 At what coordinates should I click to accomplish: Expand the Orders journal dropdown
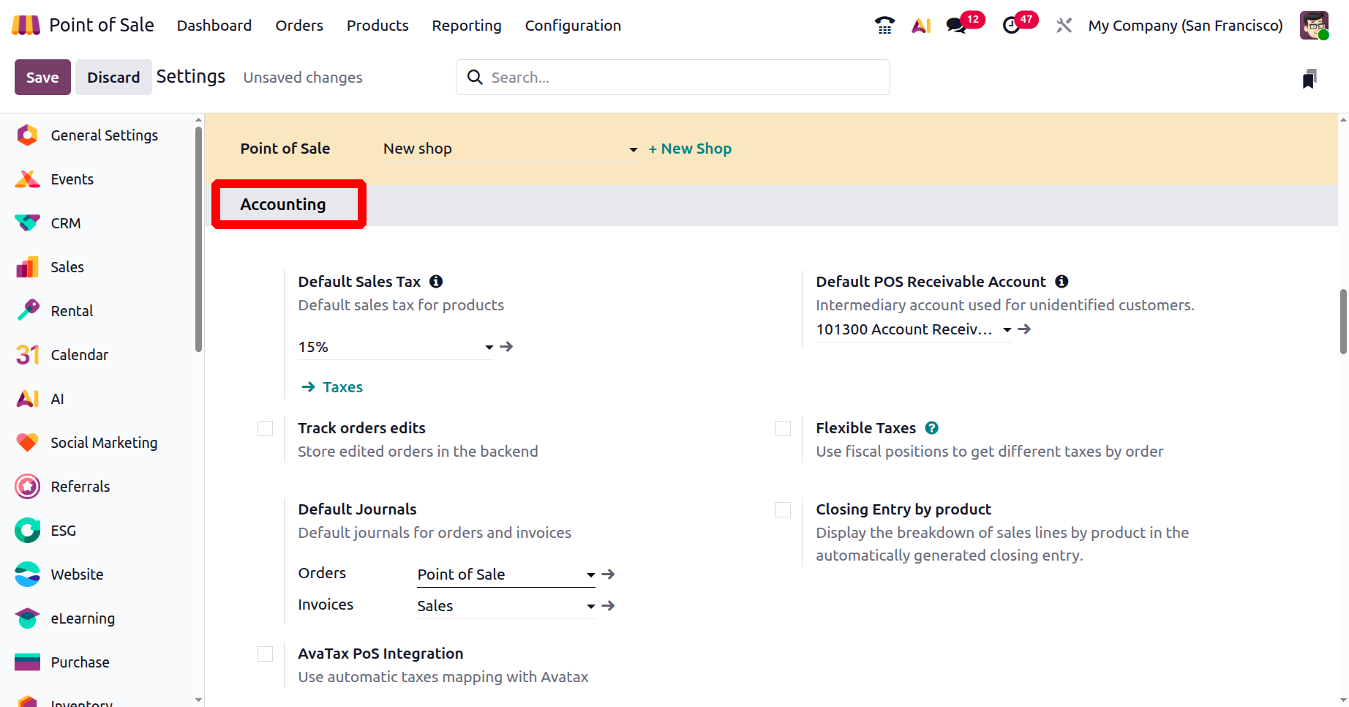(x=590, y=575)
